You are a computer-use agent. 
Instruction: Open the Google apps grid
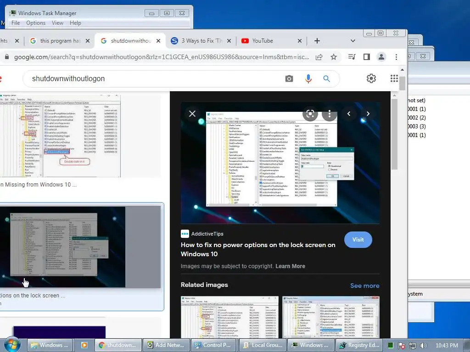pyautogui.click(x=394, y=78)
